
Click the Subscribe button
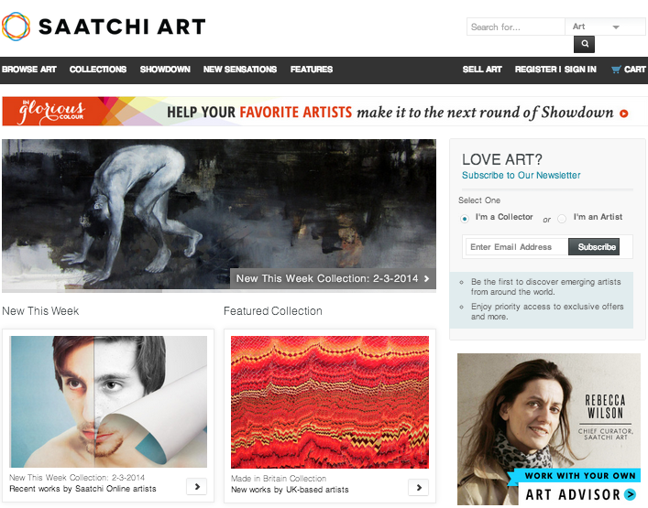594,247
